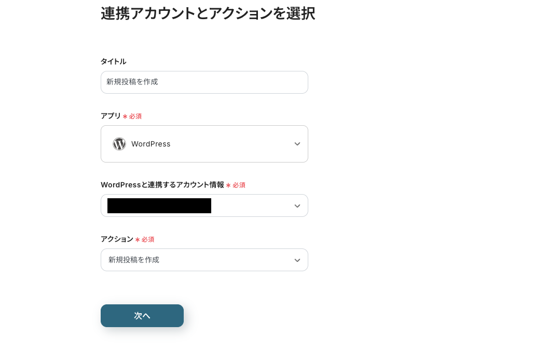The width and height of the screenshot is (547, 353).
Task: Click the chevron in the アプリ dropdown
Action: [297, 144]
